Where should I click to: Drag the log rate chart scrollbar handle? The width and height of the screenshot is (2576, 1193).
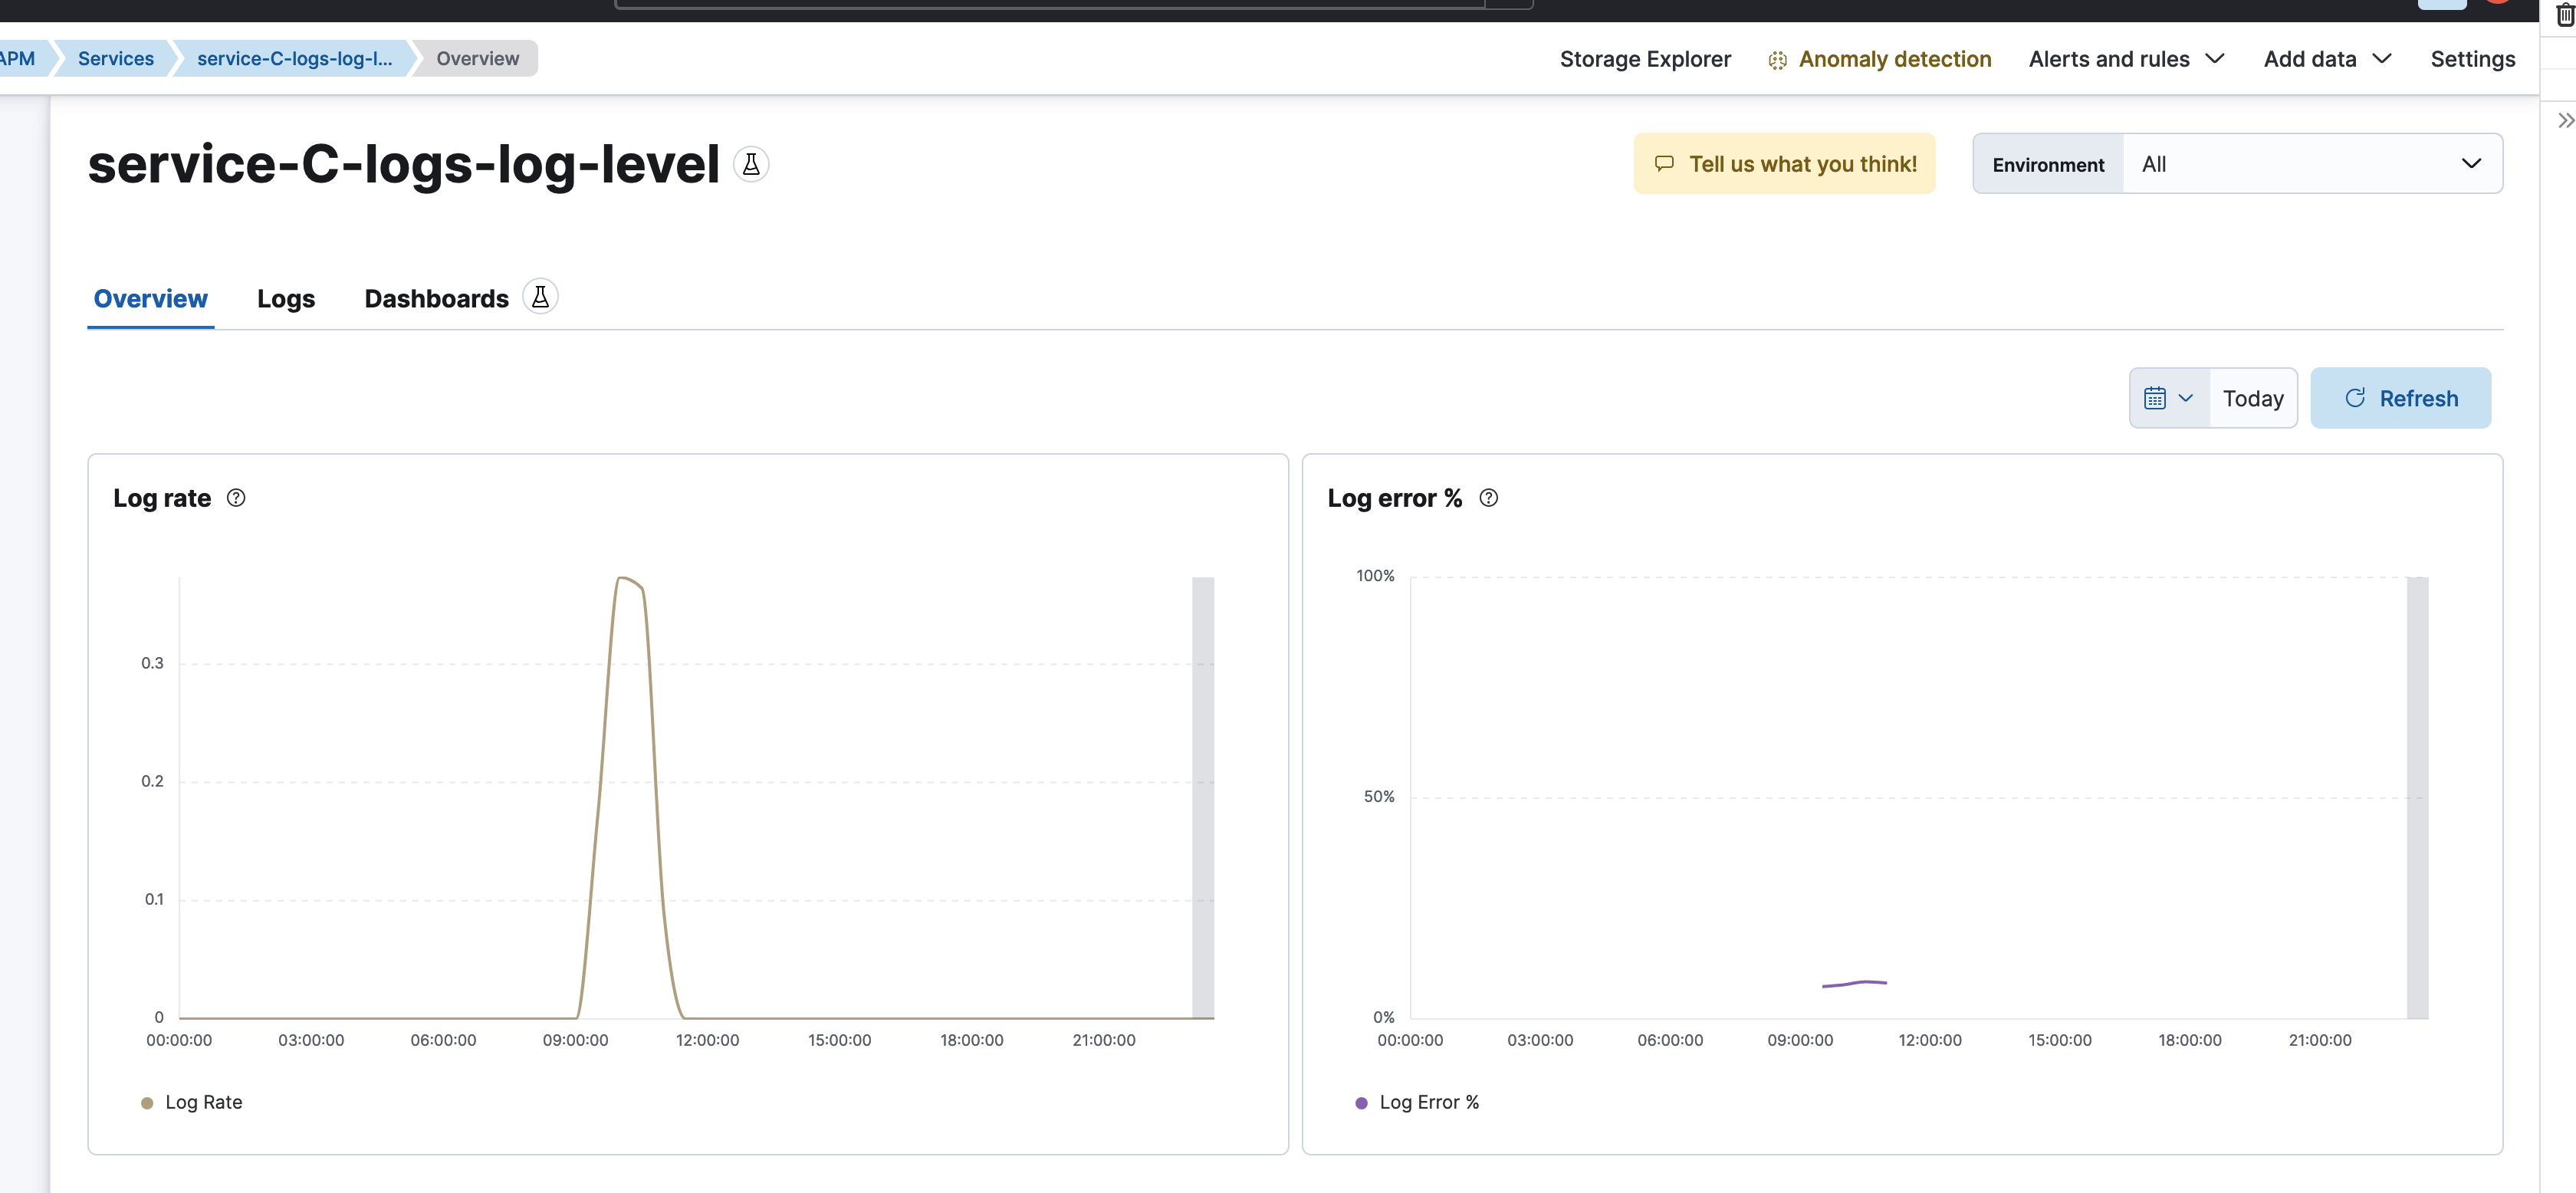pos(1203,797)
